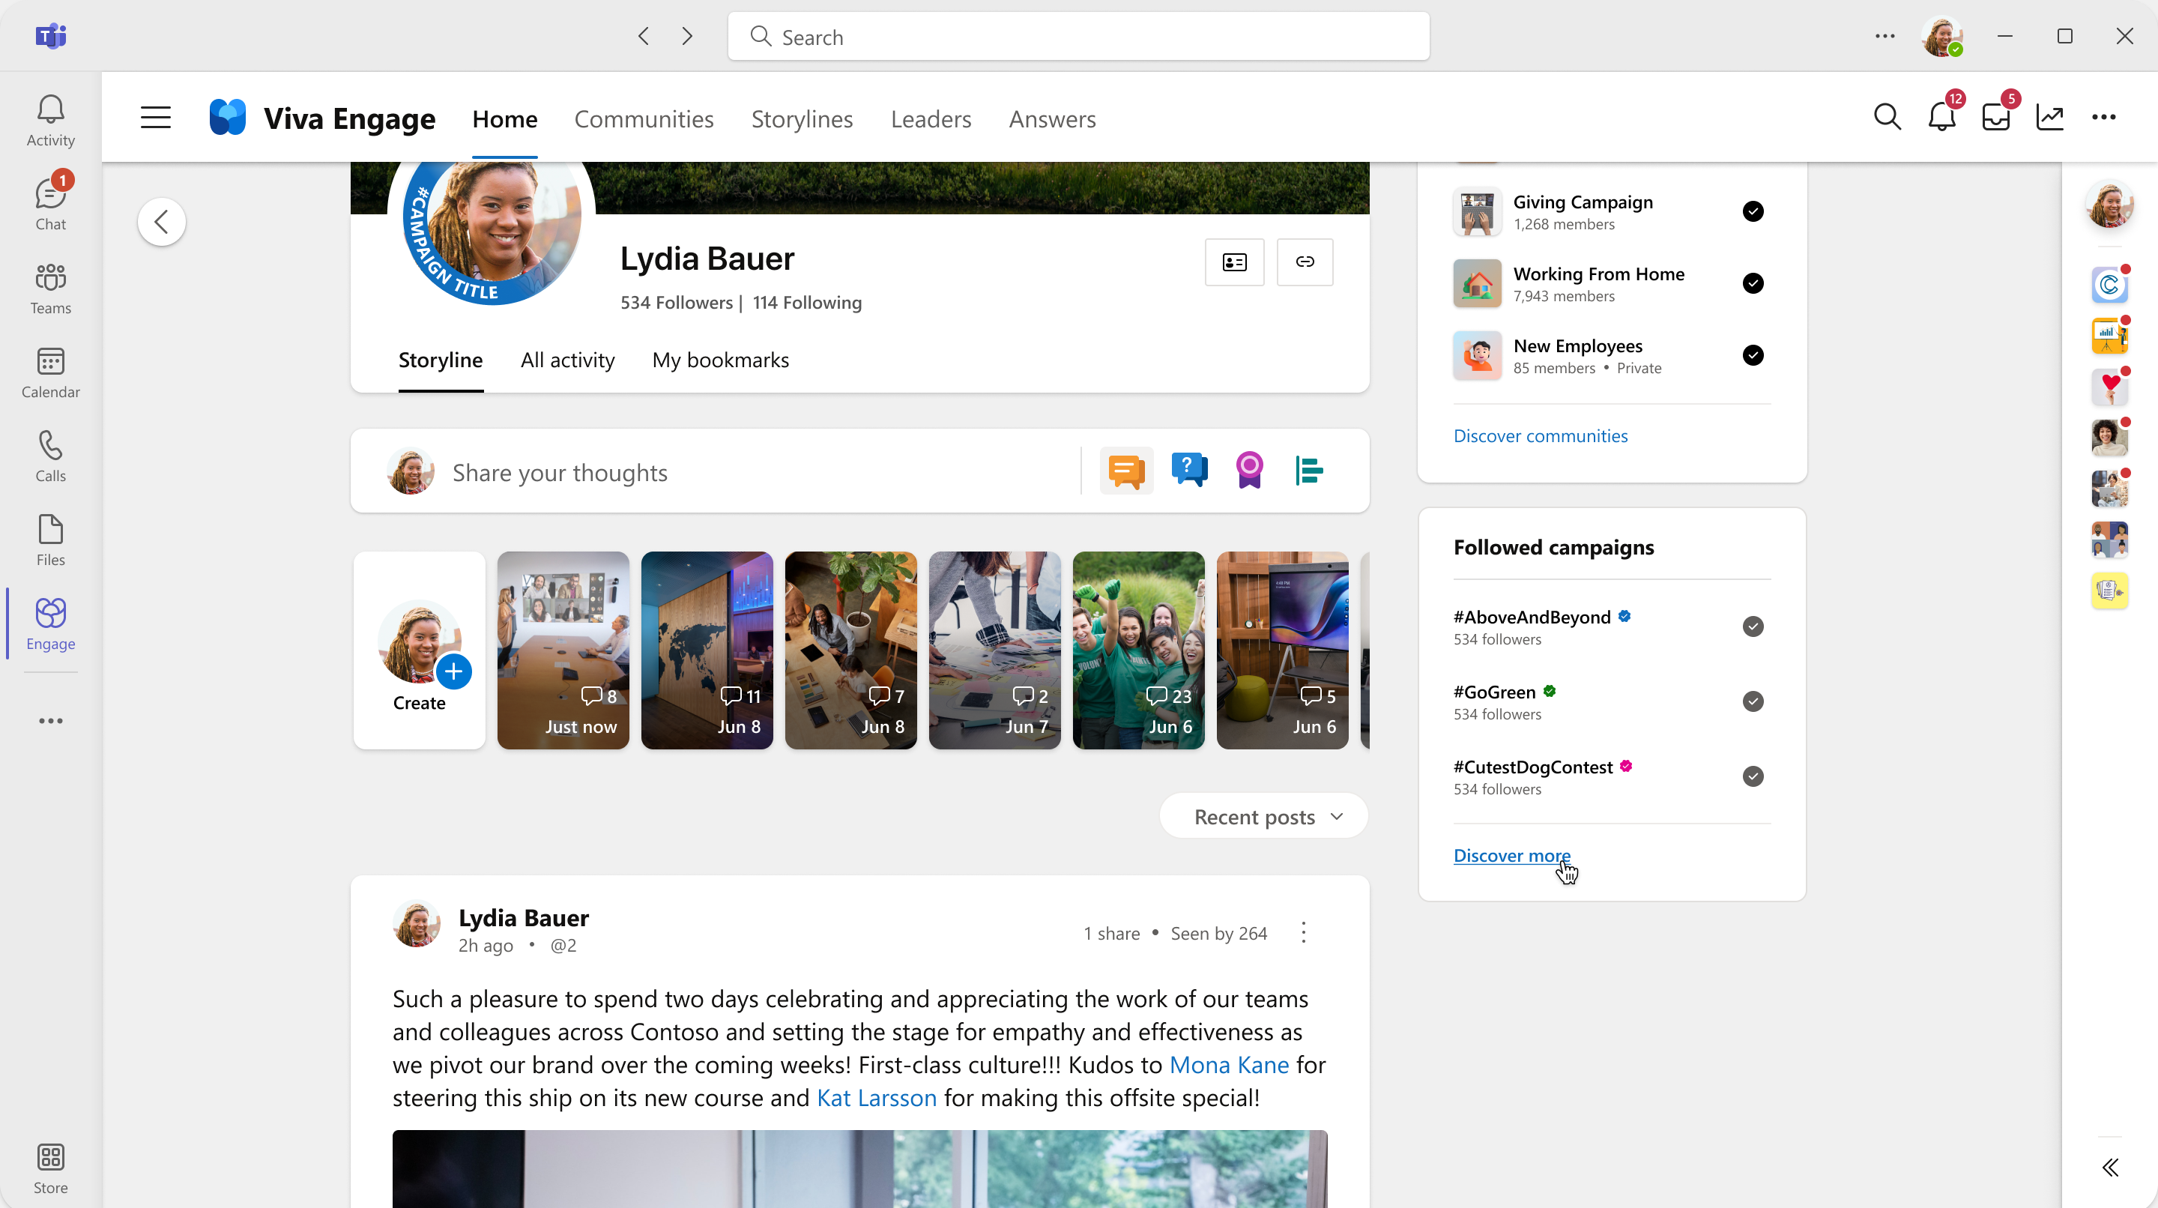
Task: Open the messaging compose icon
Action: (x=1126, y=470)
